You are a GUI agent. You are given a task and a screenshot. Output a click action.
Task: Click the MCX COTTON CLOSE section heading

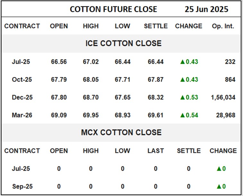point(121,132)
